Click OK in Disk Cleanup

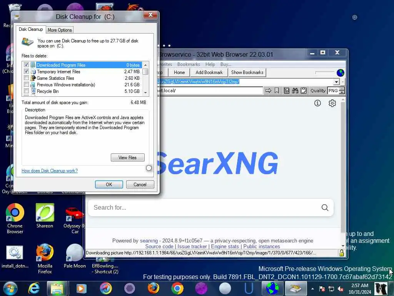click(109, 185)
